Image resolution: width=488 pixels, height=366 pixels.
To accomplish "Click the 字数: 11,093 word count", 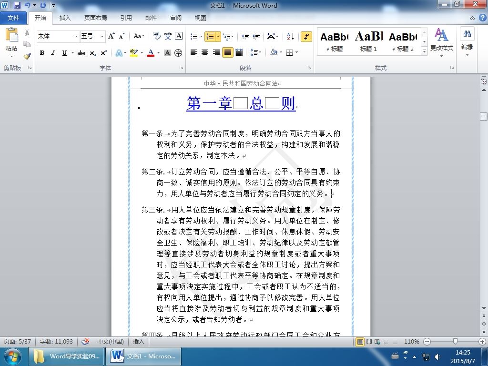I will 56,341.
